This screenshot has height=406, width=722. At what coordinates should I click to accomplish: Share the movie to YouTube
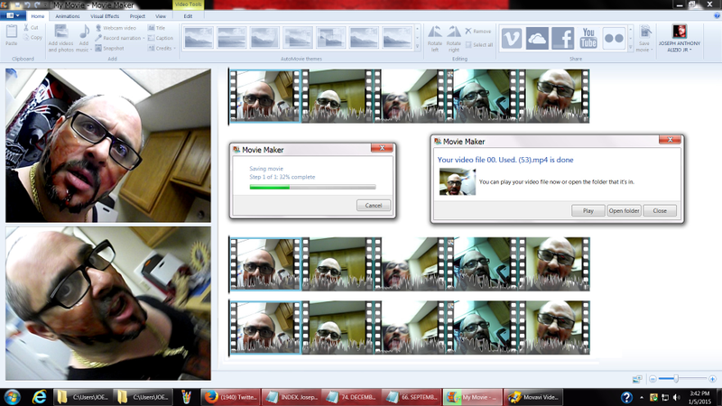[x=588, y=38]
